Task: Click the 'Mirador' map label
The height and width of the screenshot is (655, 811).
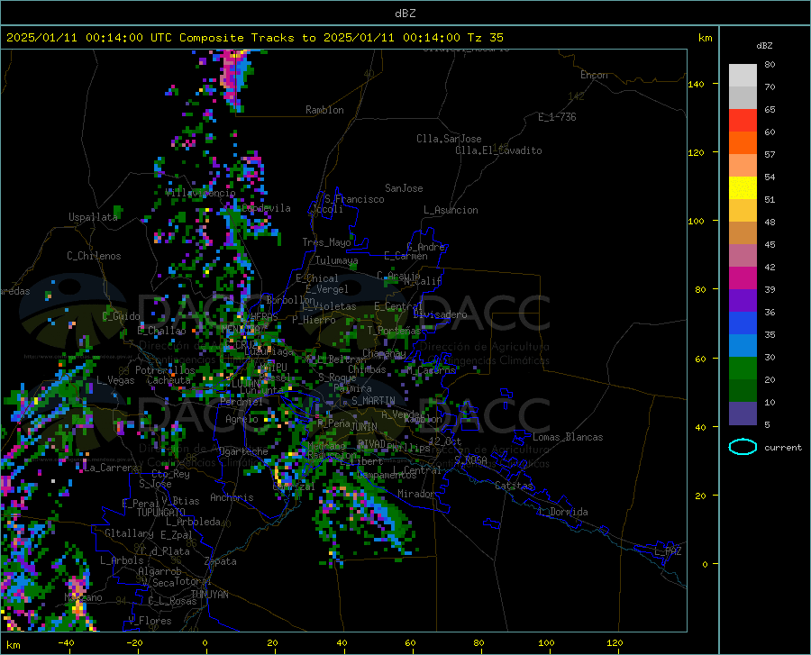Action: 416,494
